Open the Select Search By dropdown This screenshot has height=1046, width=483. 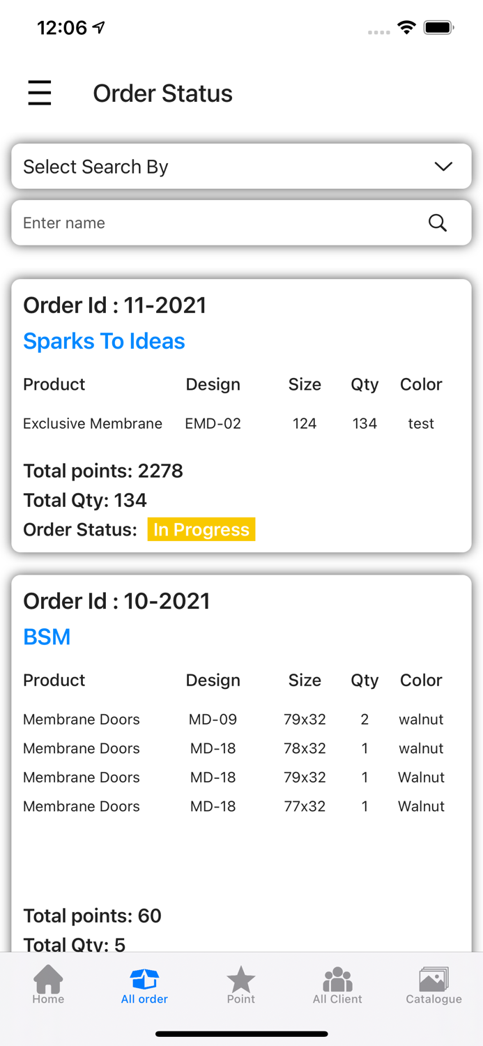coord(241,166)
